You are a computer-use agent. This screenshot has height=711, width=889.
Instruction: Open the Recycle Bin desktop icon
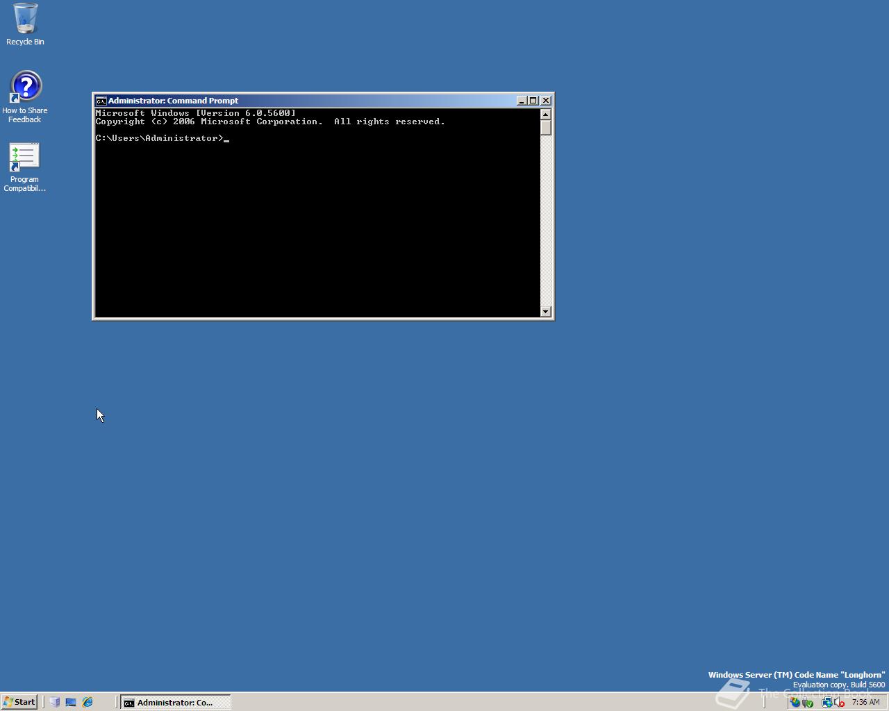25,24
